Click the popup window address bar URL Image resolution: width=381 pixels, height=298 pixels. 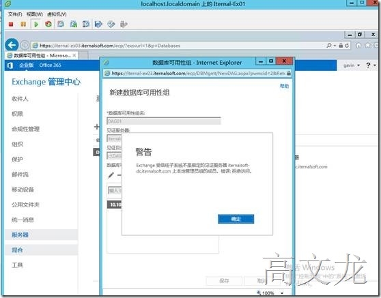(198, 73)
